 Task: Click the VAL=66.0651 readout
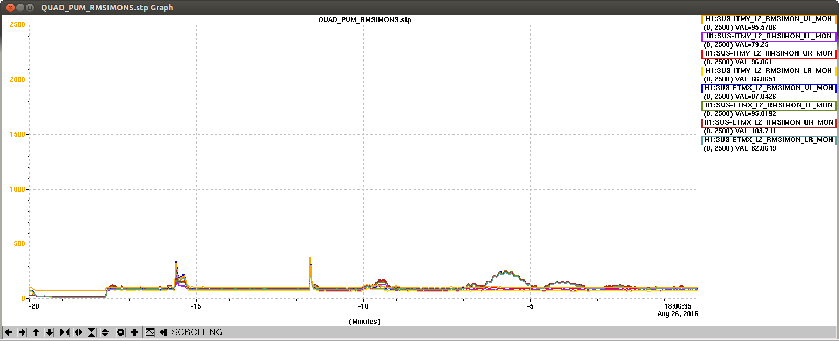click(756, 79)
